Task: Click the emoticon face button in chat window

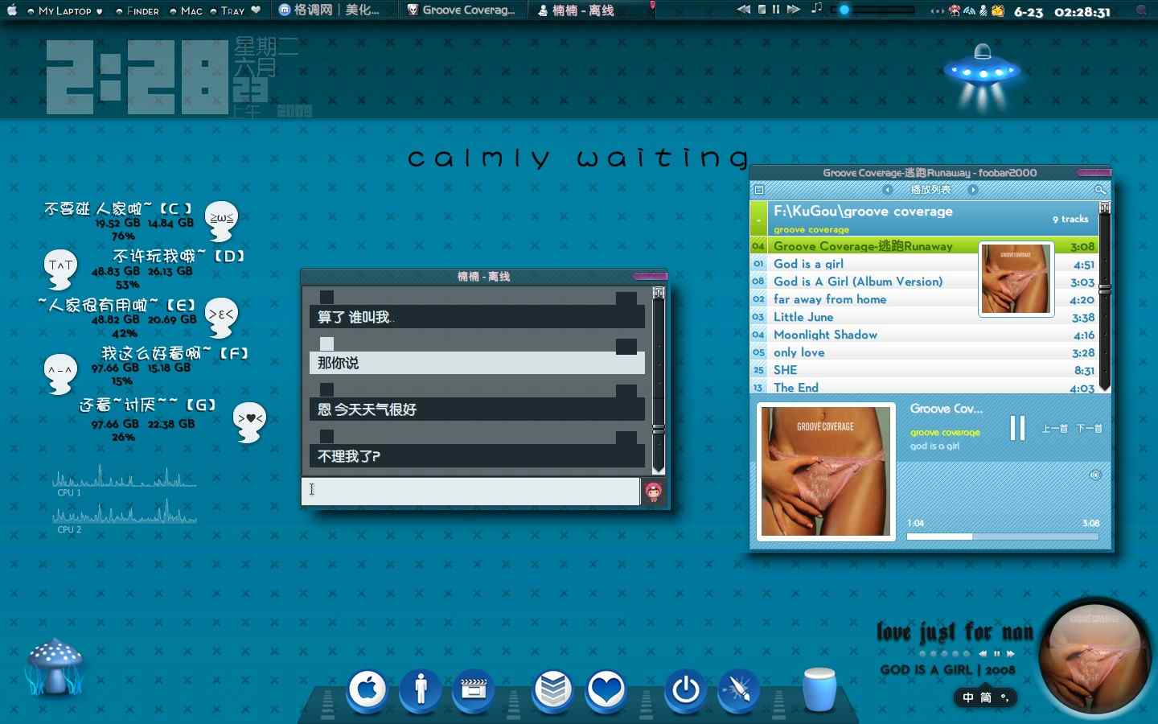Action: (x=653, y=492)
